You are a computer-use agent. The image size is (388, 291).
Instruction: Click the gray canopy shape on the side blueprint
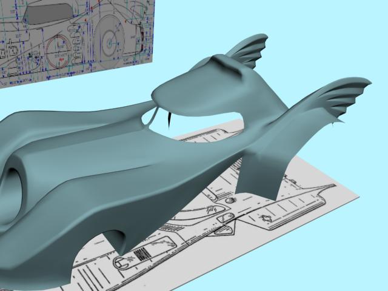(48, 13)
